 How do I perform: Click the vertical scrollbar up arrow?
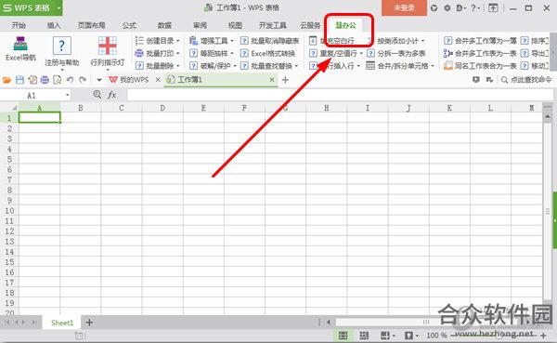point(548,116)
